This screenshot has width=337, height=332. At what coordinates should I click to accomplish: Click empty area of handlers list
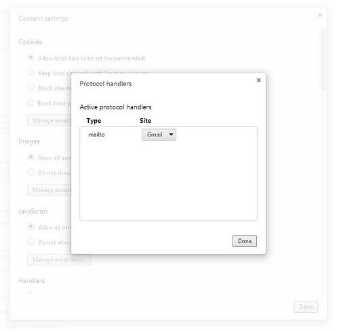pyautogui.click(x=168, y=181)
